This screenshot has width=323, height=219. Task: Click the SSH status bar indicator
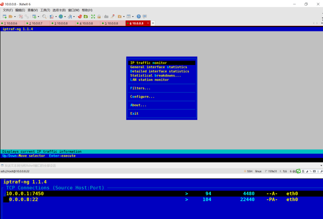[248, 171]
